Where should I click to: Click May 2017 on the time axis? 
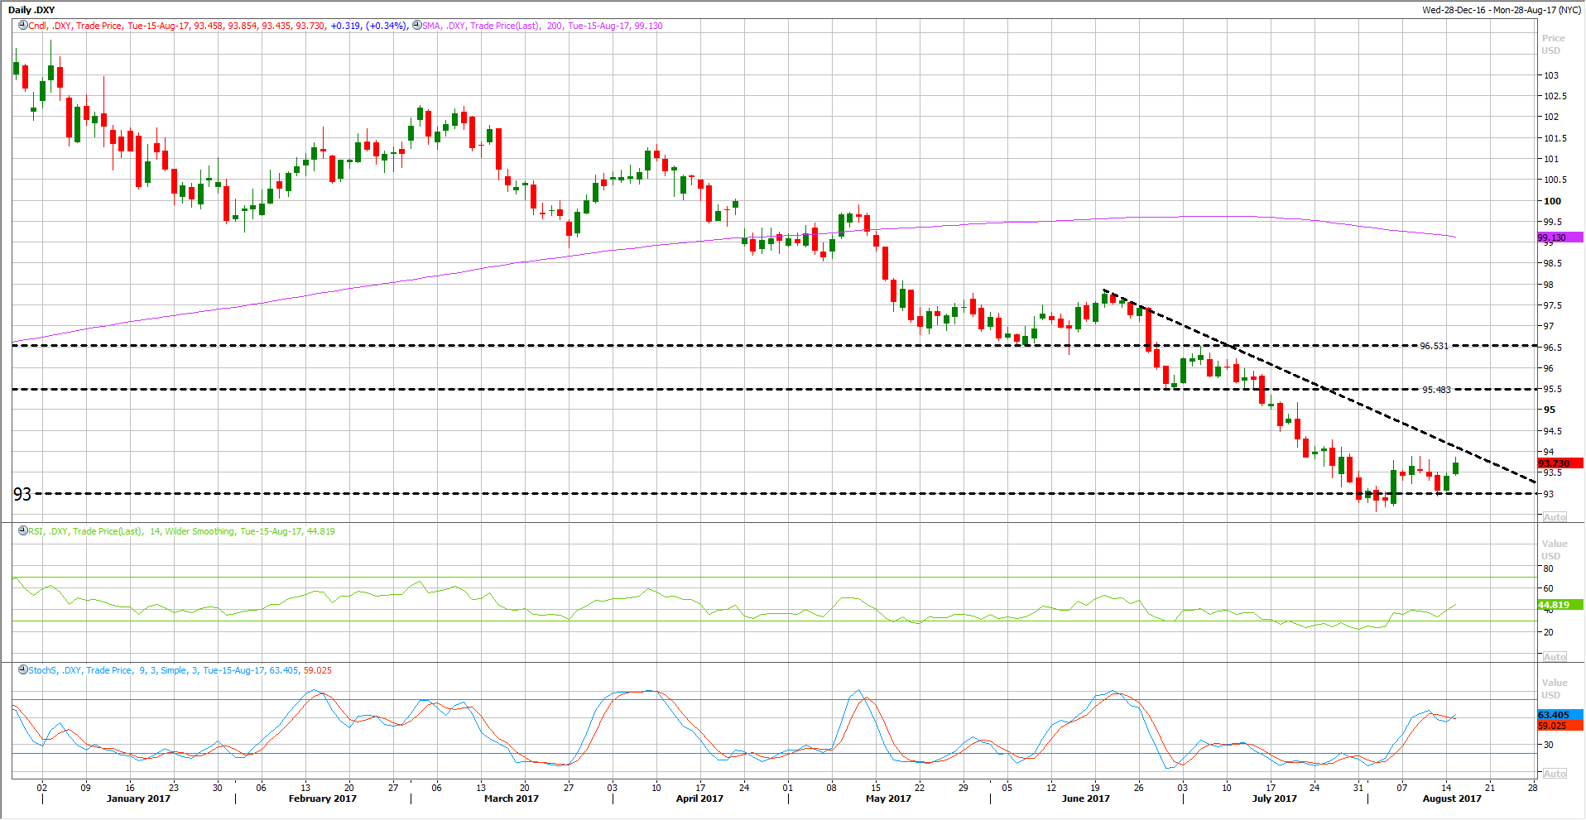pyautogui.click(x=888, y=798)
